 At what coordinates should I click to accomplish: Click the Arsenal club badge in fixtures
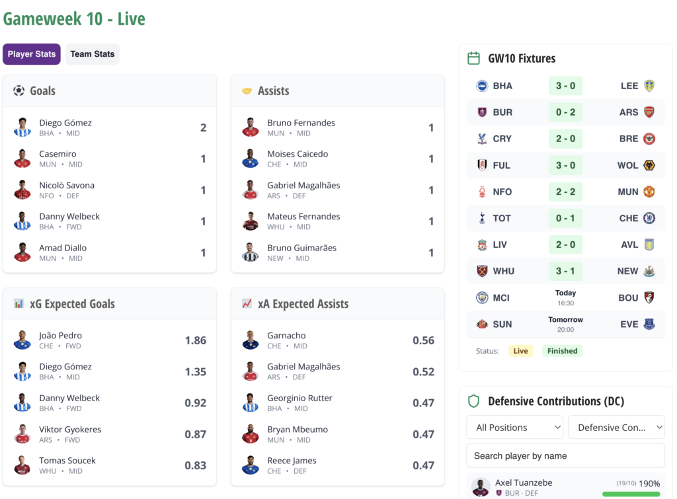tap(649, 112)
